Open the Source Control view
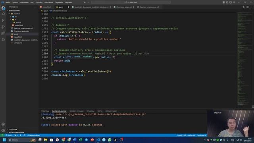254x143 pixels. (3, 20)
